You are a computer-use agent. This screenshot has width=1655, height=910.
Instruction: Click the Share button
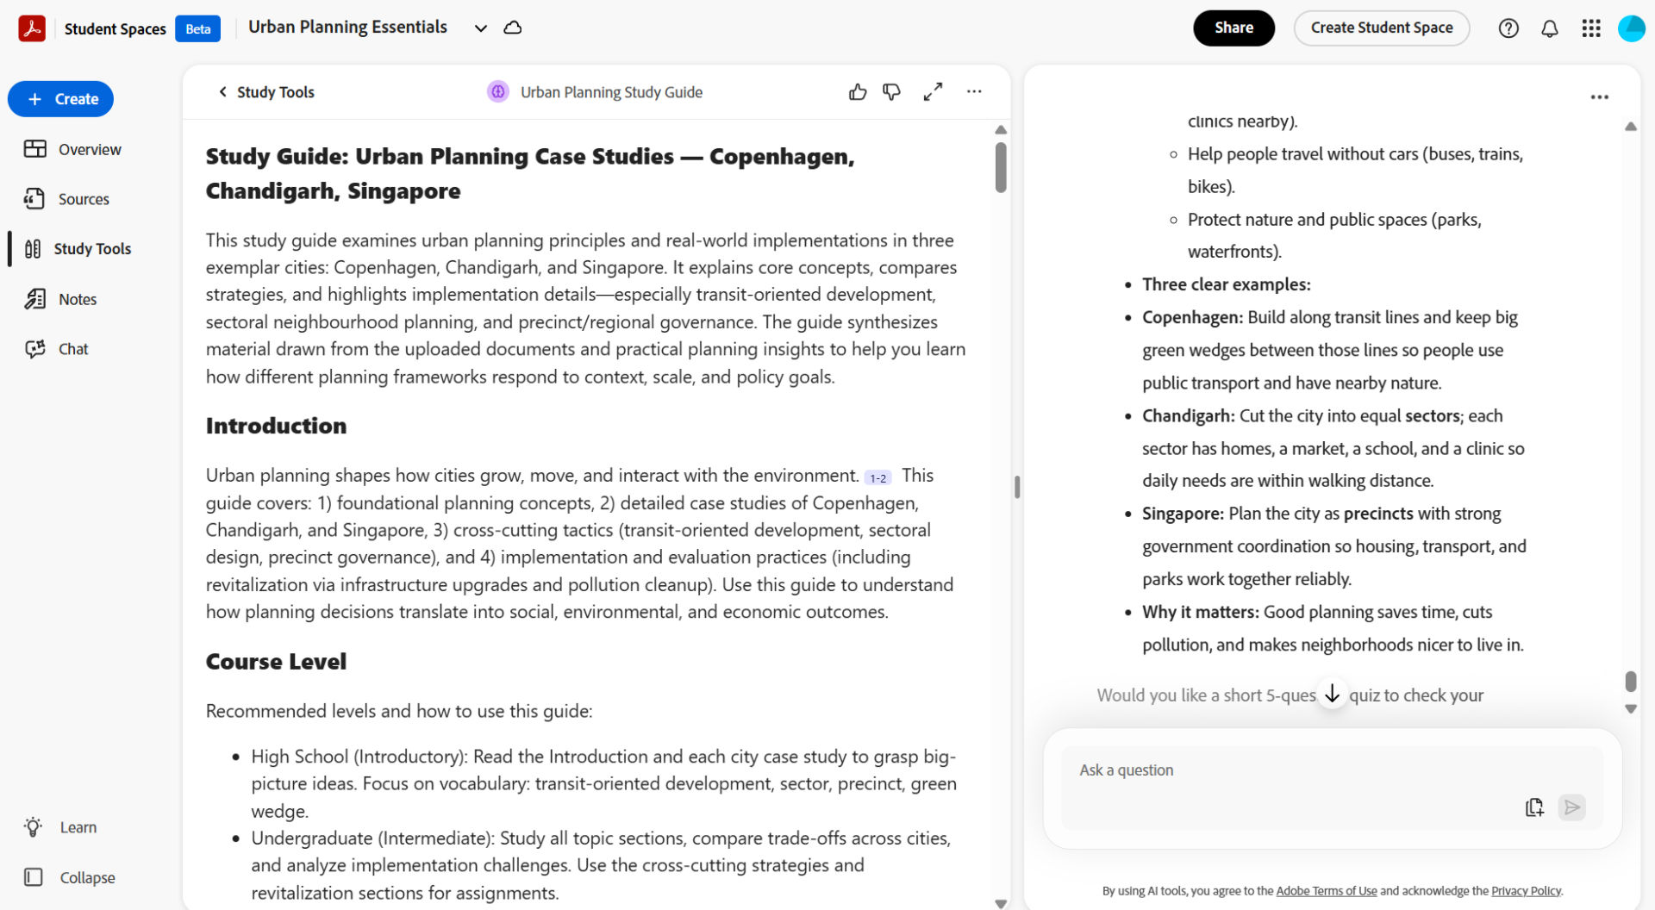tap(1233, 28)
